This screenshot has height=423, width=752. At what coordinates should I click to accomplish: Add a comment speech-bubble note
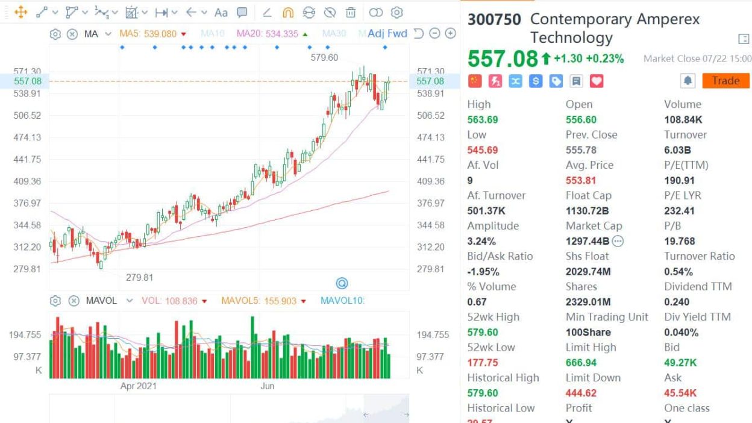(242, 12)
